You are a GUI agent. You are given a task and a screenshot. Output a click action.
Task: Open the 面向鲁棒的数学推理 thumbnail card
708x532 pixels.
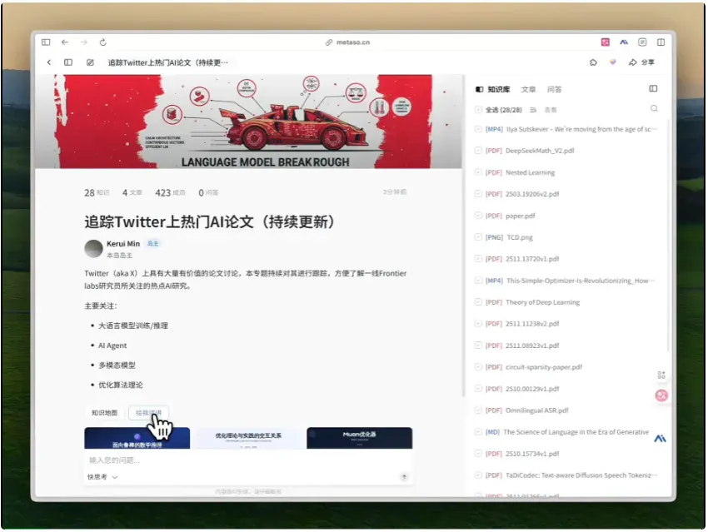pyautogui.click(x=137, y=438)
